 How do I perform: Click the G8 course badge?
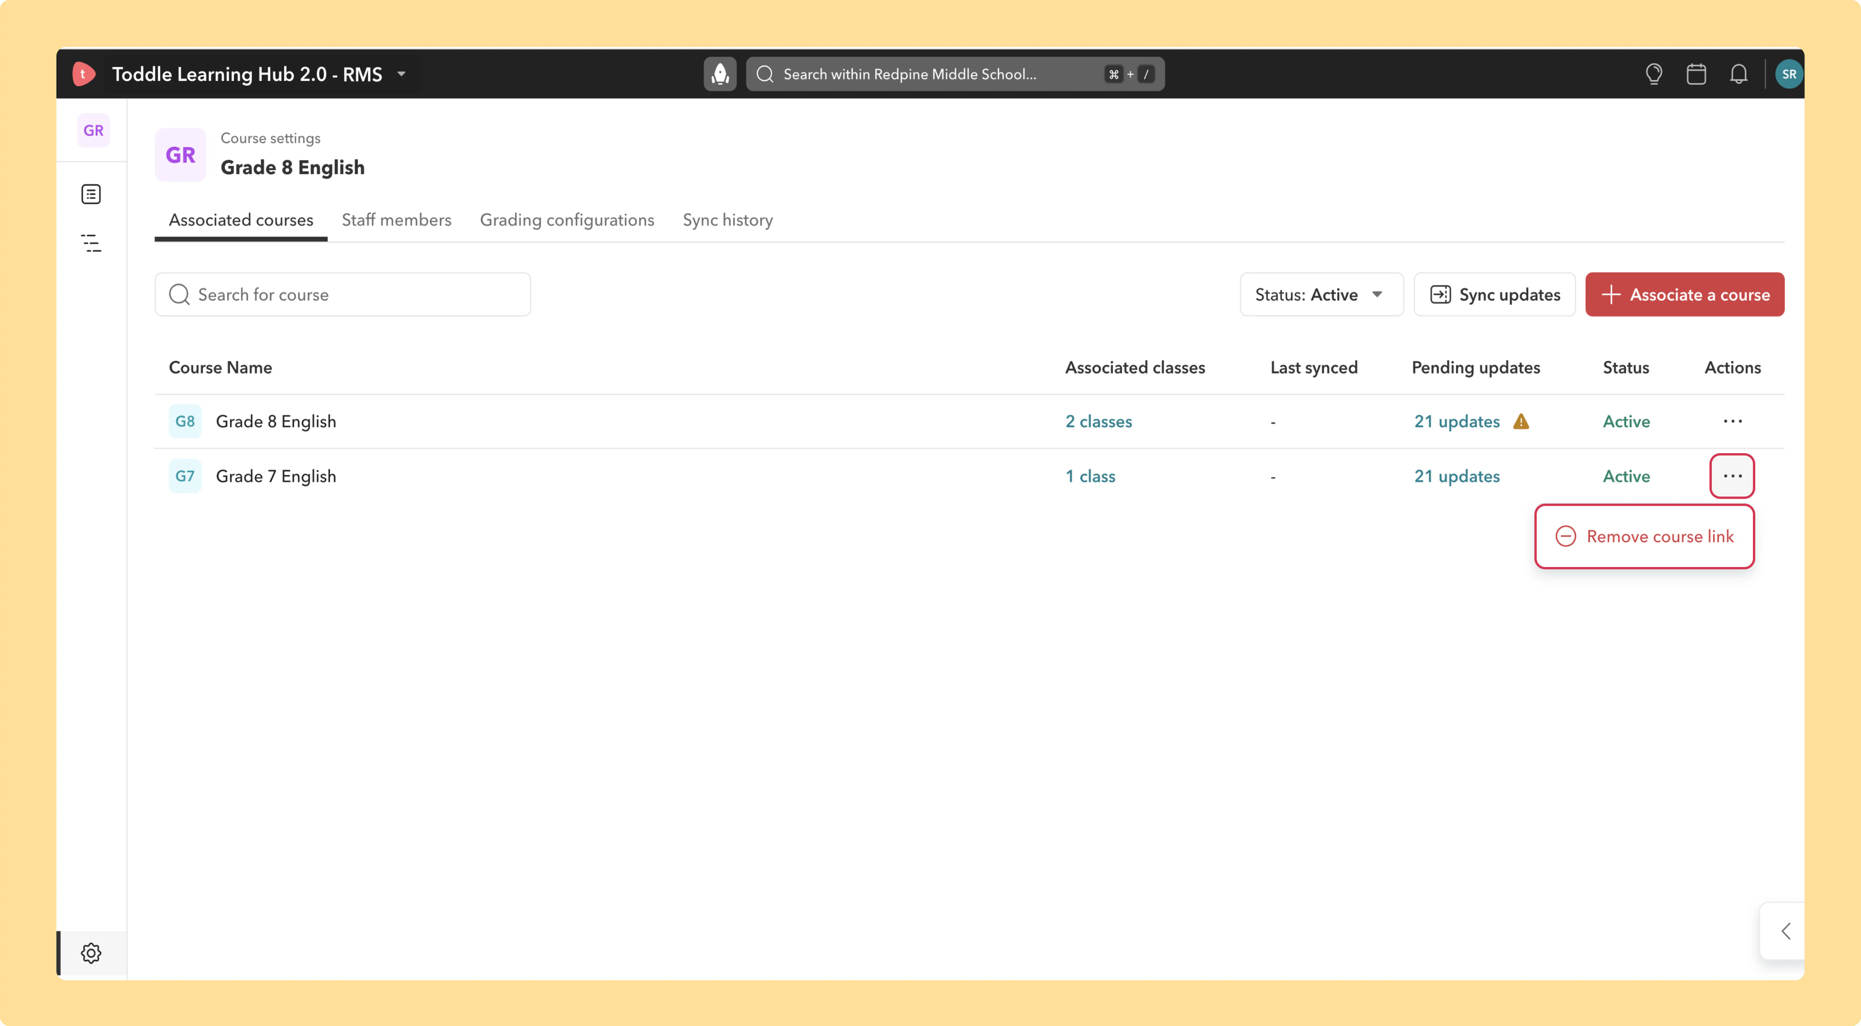(x=185, y=421)
